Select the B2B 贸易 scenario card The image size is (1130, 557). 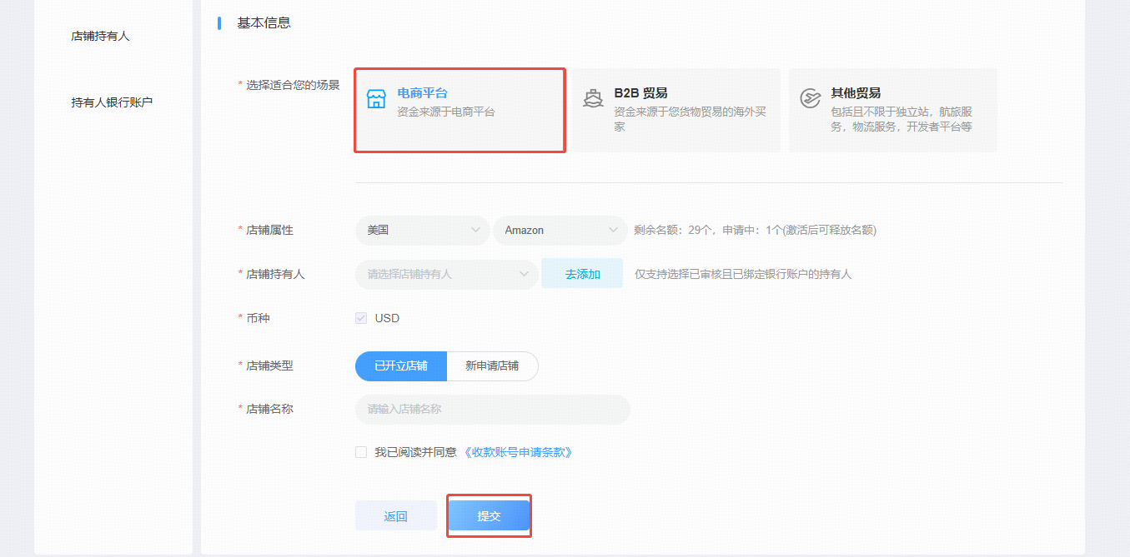point(676,110)
